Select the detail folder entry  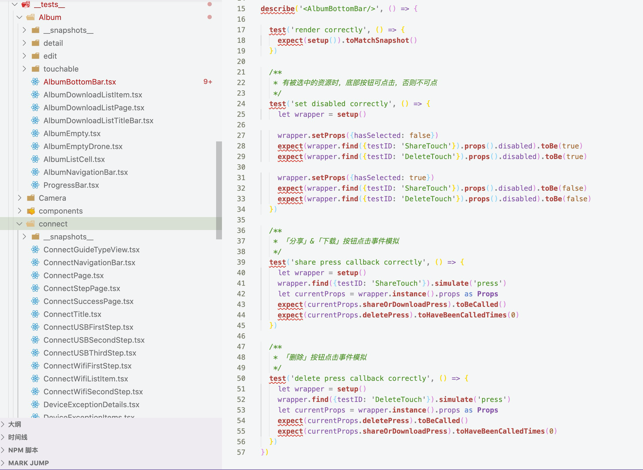53,43
